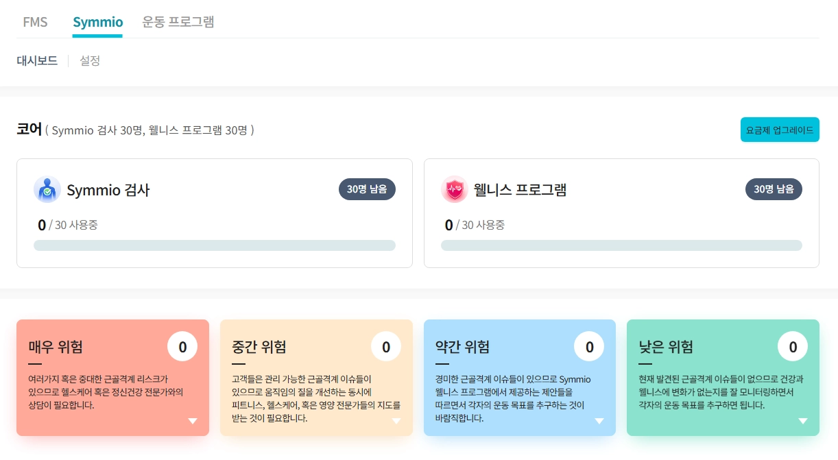Click the 매우 위험 count circle
Image resolution: width=838 pixels, height=460 pixels.
tap(182, 347)
